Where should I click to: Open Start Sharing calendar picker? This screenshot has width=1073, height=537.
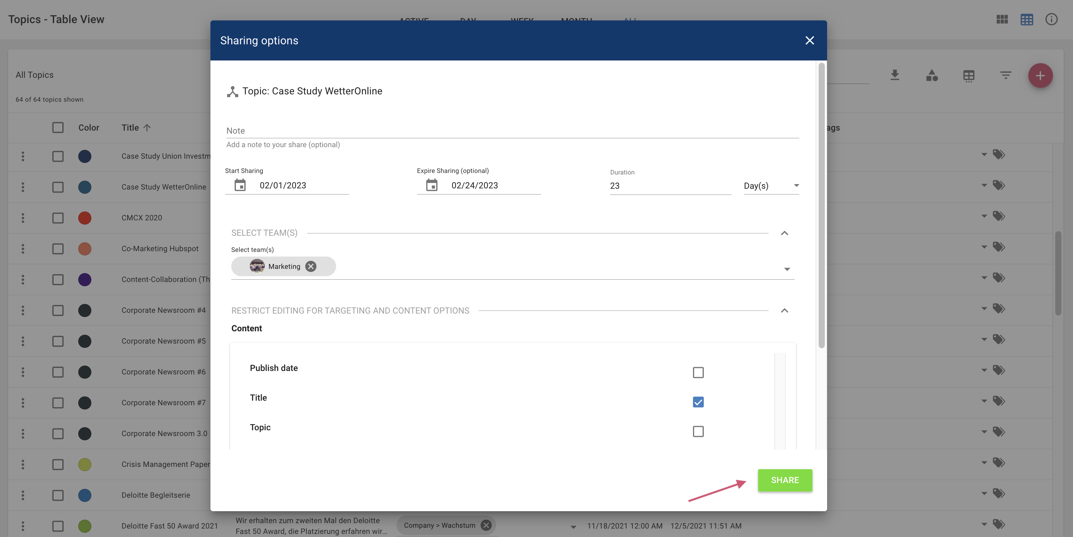[x=240, y=185]
